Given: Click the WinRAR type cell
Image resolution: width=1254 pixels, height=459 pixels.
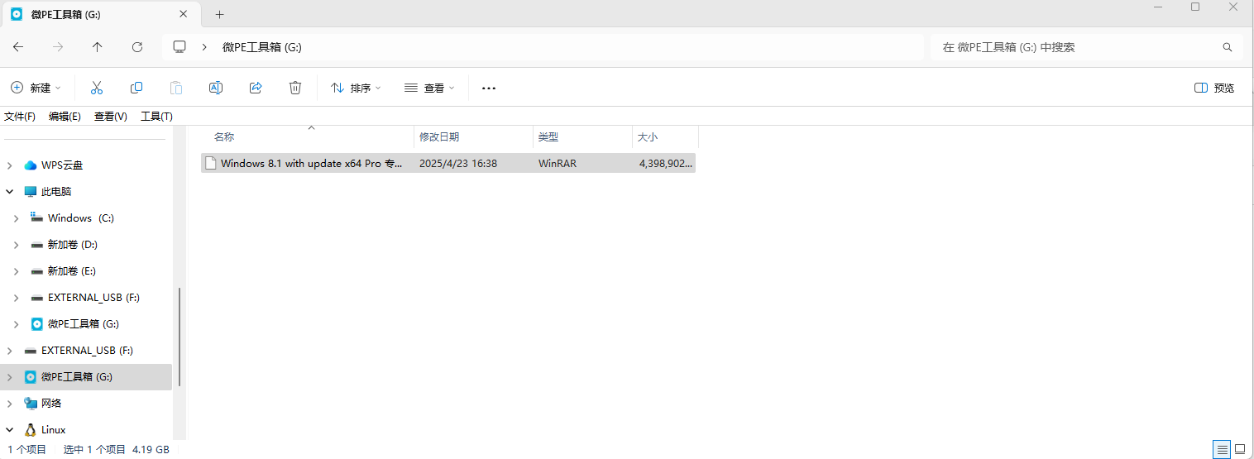Looking at the screenshot, I should click(558, 164).
